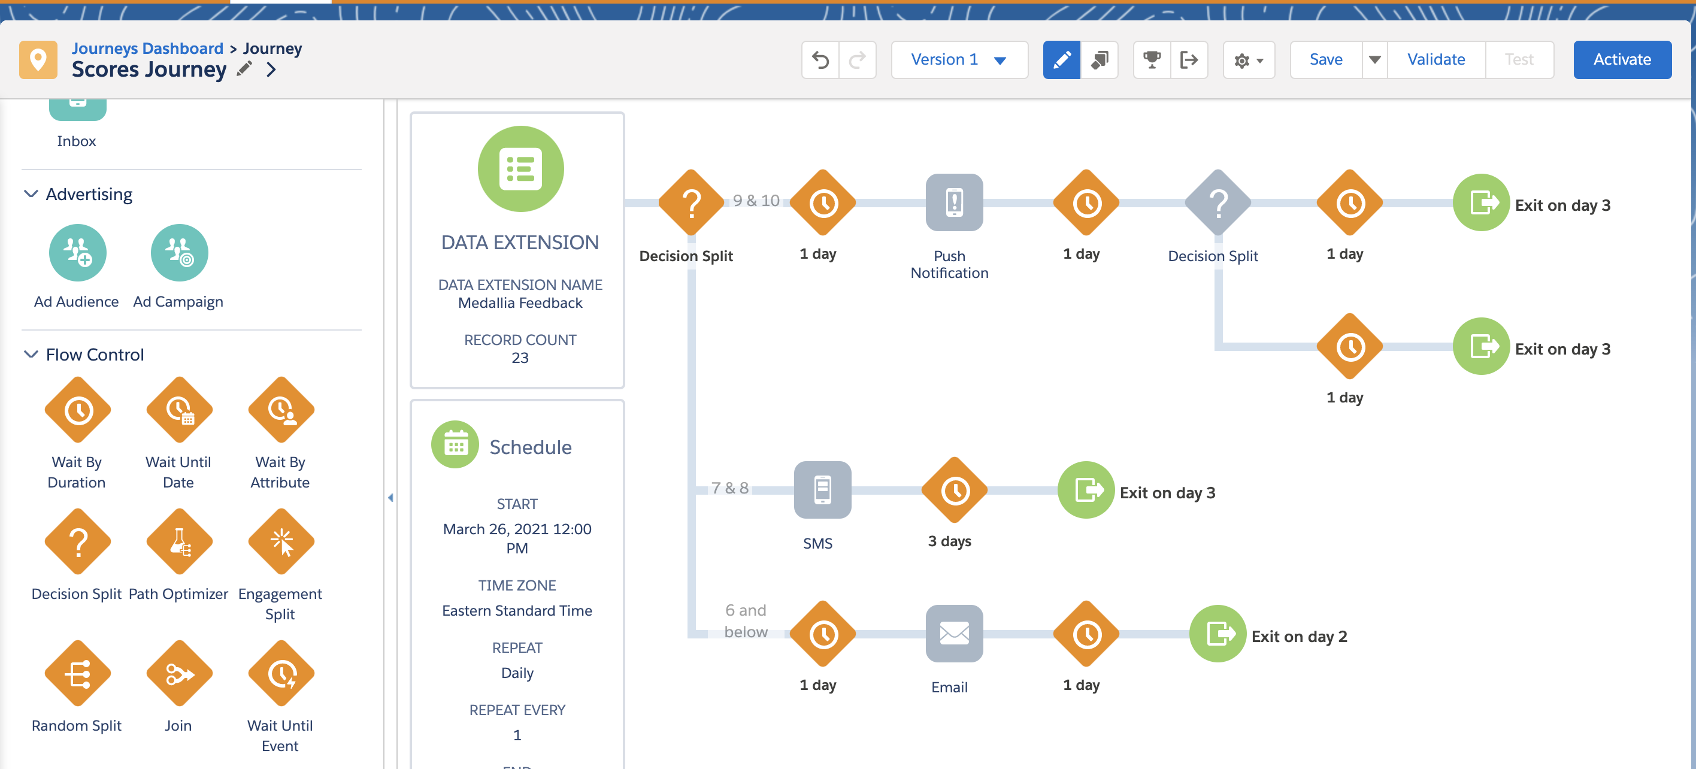The height and width of the screenshot is (769, 1696).
Task: Toggle the pencil edit mode button
Action: tap(1061, 60)
